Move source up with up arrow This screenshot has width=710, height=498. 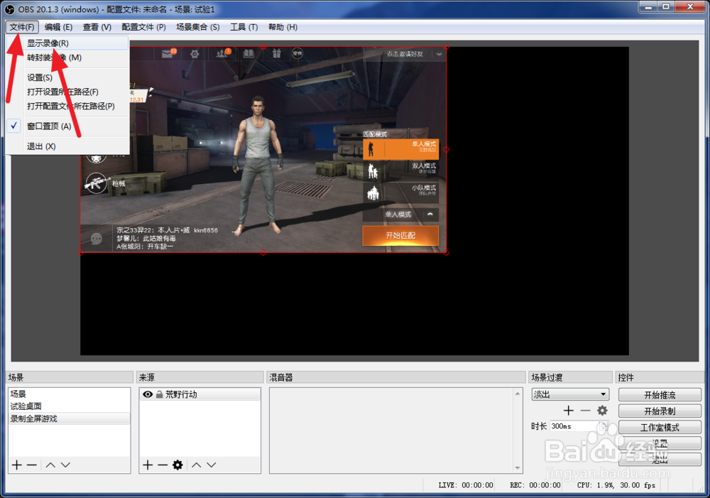pos(197,465)
